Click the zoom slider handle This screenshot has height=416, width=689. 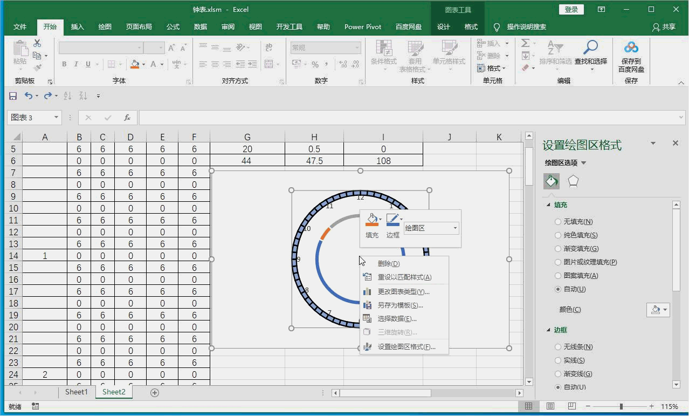point(621,406)
